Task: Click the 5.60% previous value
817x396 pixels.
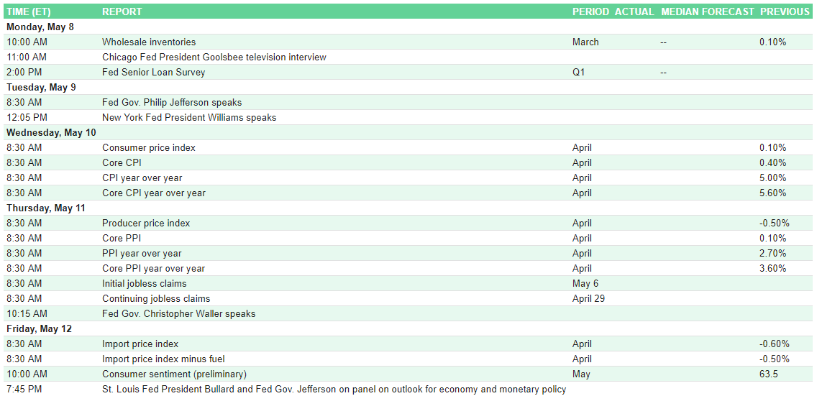Action: 772,193
